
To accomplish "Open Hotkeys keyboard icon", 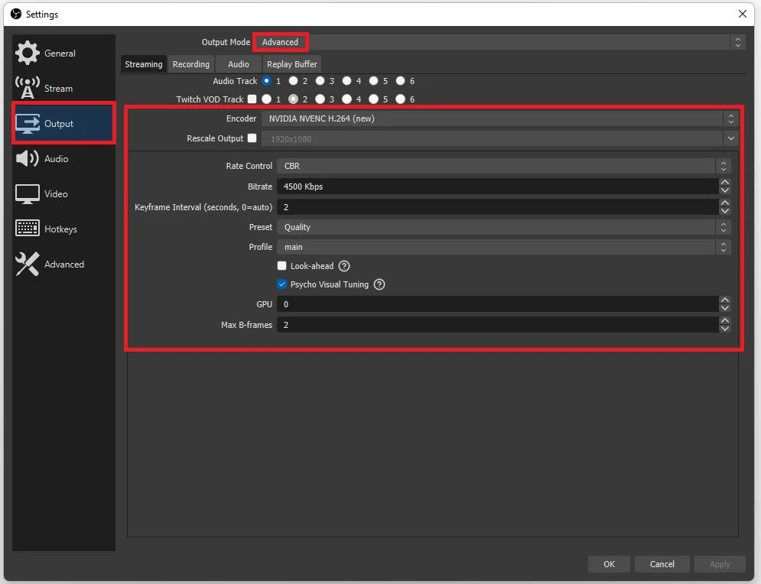I will 28,229.
